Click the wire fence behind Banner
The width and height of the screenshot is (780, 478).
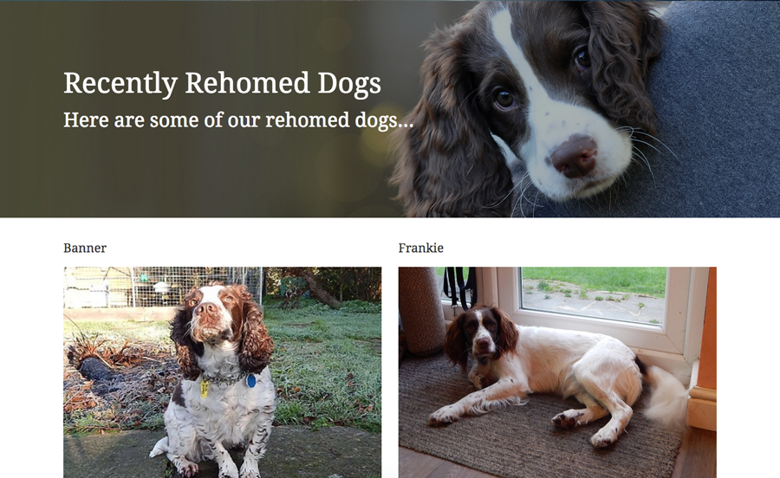click(164, 287)
